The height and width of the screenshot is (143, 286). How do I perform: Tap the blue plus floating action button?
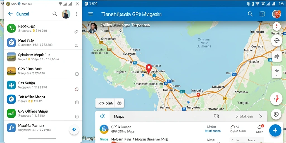[275, 130]
